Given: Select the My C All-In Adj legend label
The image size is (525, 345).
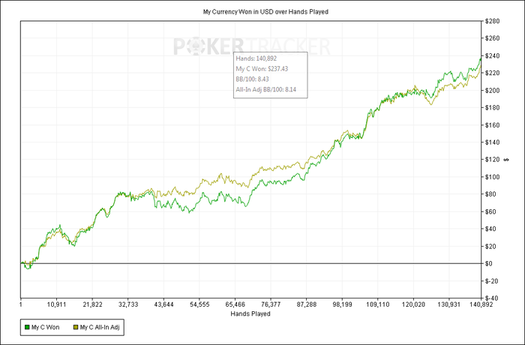Looking at the screenshot, I should tap(100, 327).
